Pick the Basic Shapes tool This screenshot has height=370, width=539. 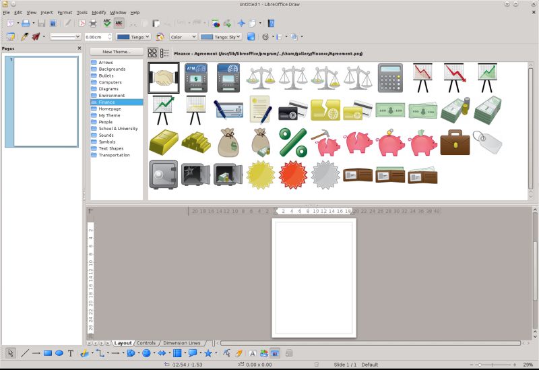pyautogui.click(x=131, y=353)
